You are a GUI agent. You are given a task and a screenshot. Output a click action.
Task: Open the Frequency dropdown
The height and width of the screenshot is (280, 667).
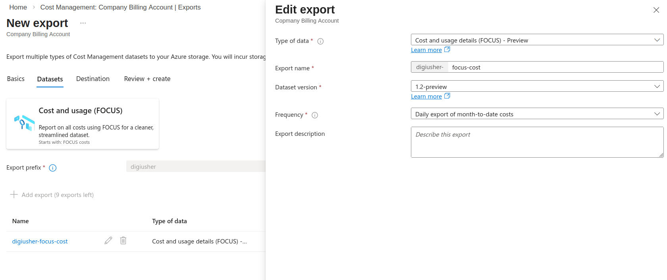click(537, 114)
